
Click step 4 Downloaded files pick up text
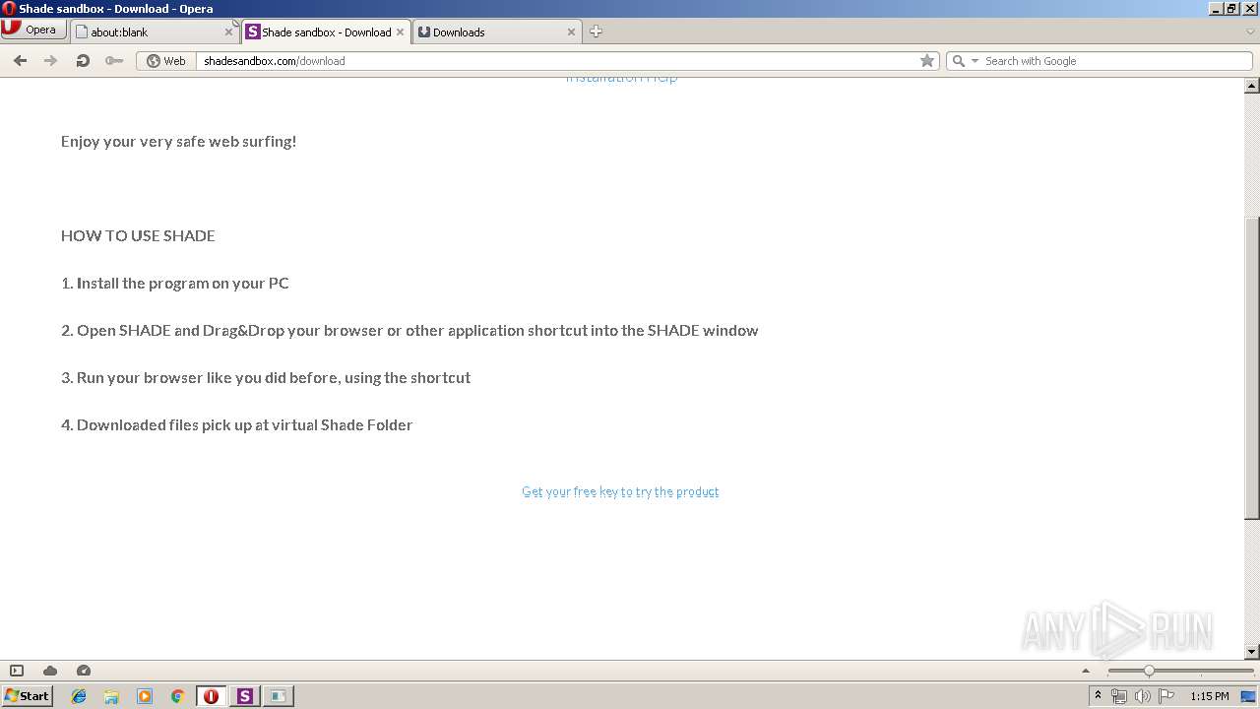[236, 425]
